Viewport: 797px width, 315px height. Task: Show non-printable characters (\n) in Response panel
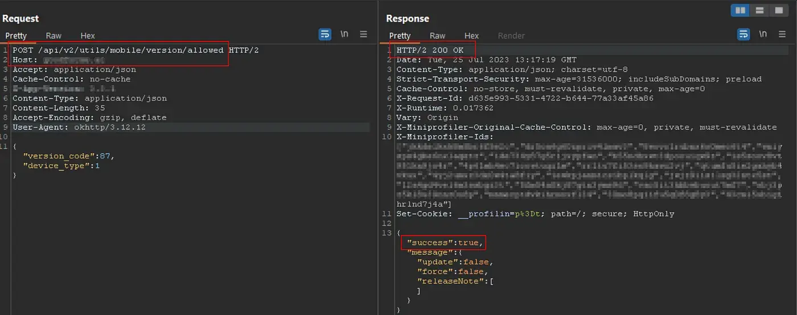click(x=763, y=35)
